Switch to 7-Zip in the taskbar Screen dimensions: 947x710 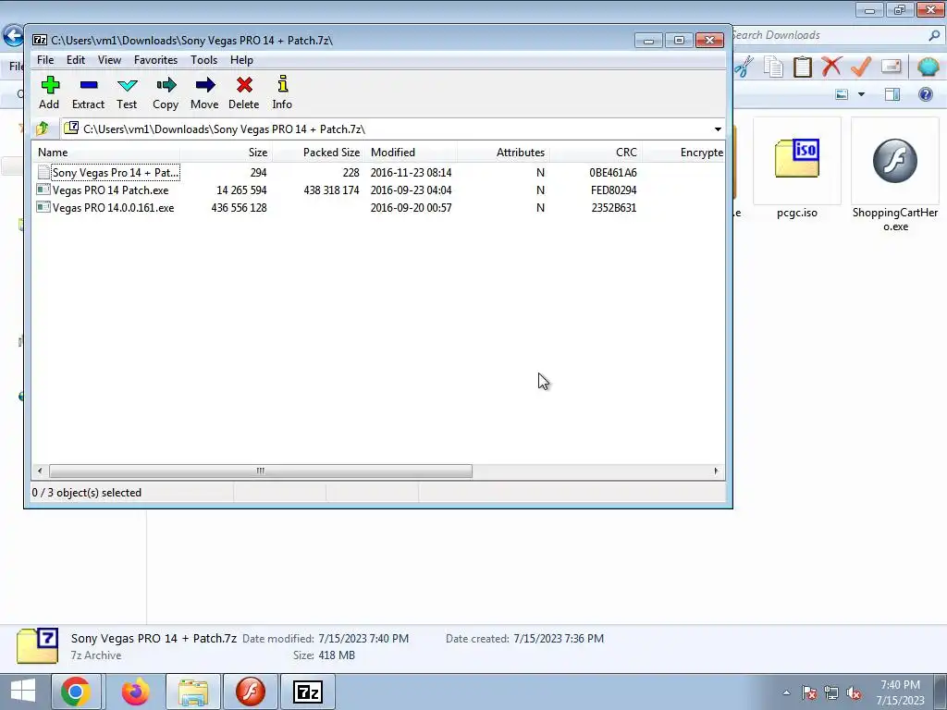click(x=307, y=692)
